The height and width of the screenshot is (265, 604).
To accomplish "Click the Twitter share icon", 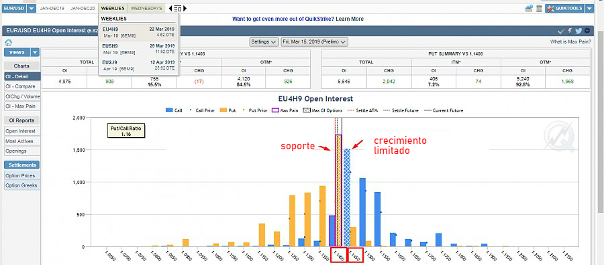I will 578,31.
